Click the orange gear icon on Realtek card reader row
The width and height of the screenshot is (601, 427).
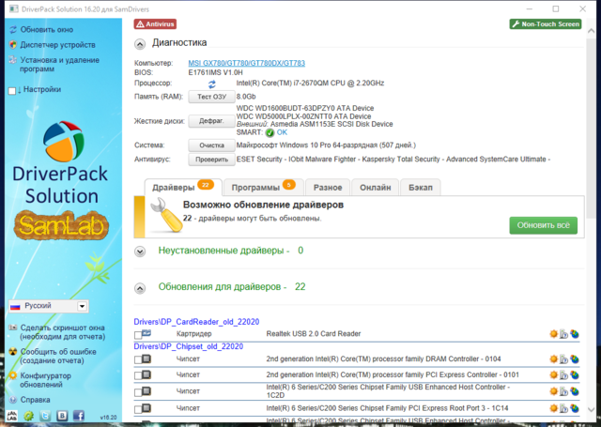pyautogui.click(x=552, y=334)
